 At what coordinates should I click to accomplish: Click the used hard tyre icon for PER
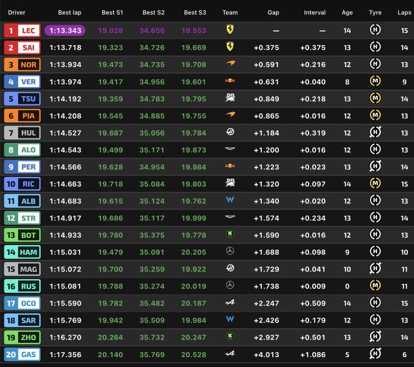(x=375, y=166)
